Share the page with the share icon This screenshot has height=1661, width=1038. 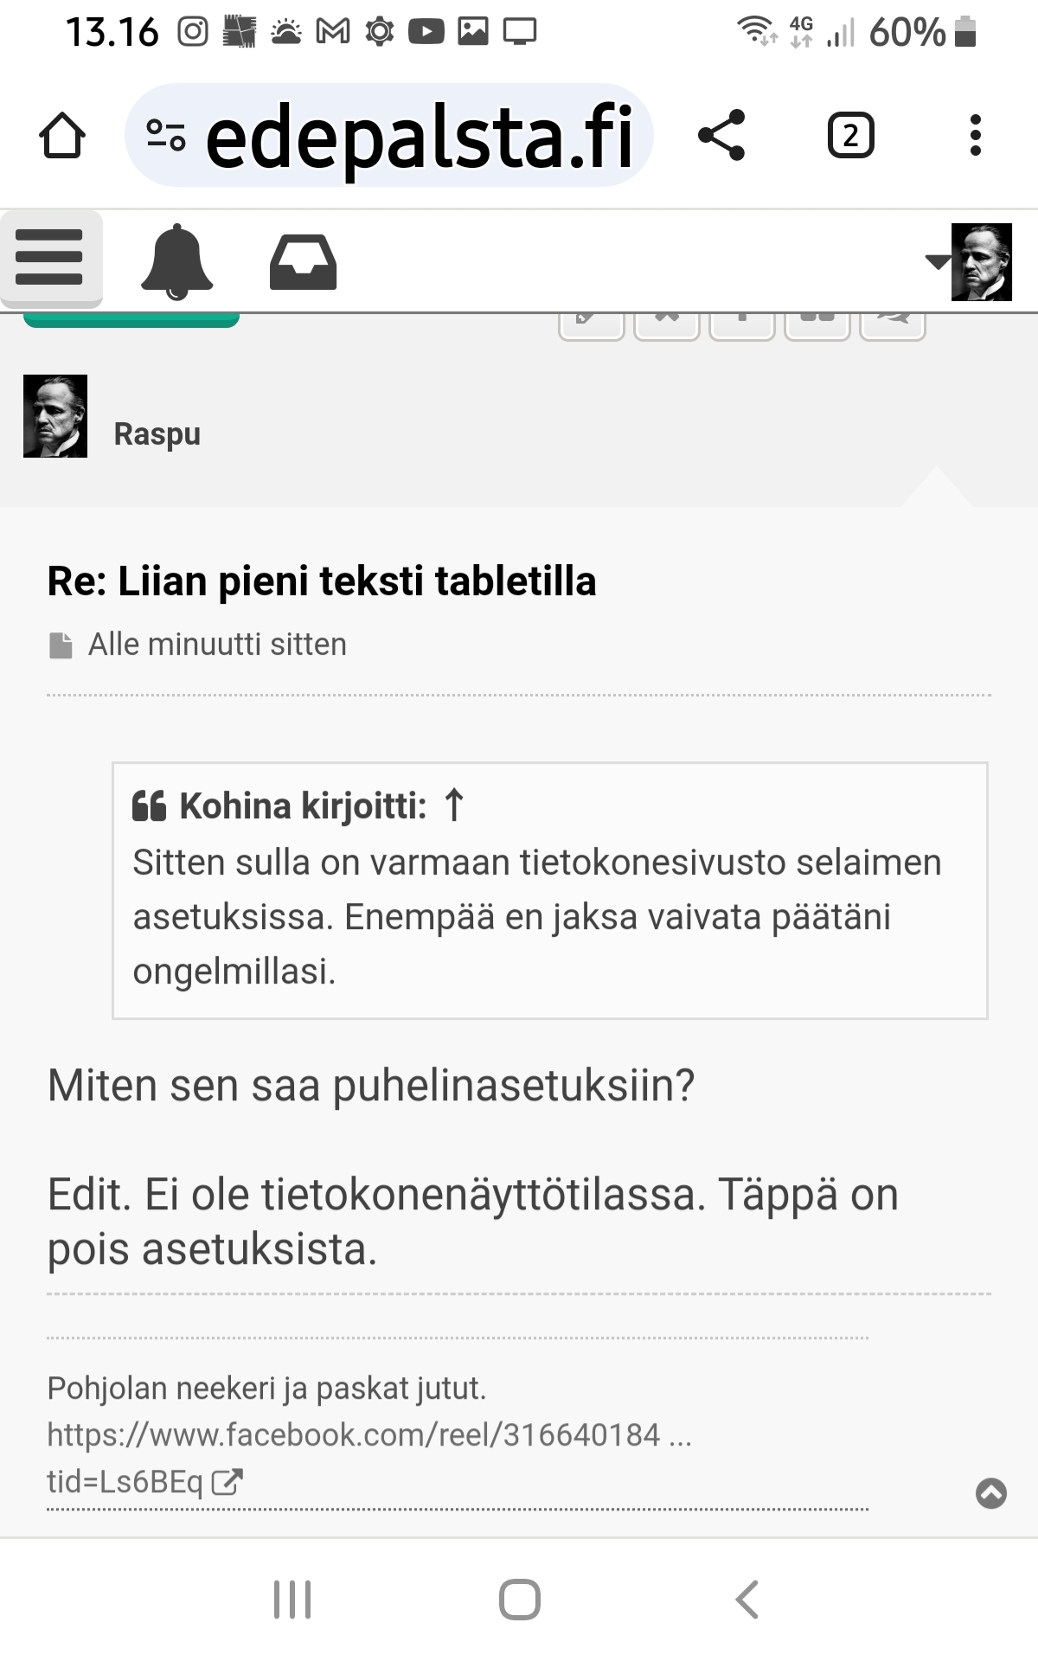coord(721,135)
